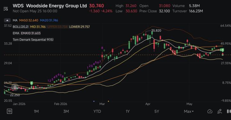Open the candlestick chart type icon
231x120 pixels.
coord(229,111)
